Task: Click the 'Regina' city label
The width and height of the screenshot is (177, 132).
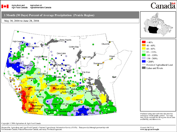Action: (75, 106)
